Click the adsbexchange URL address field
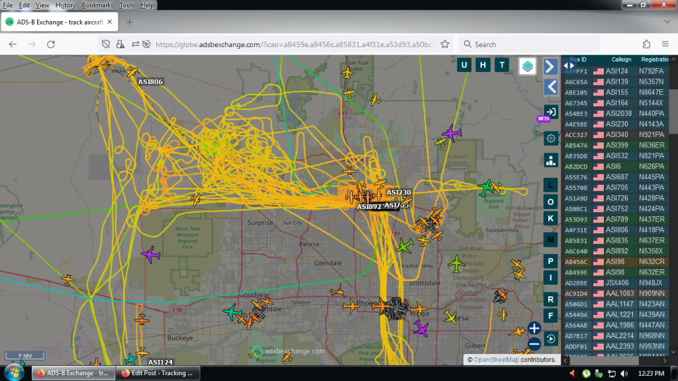The image size is (678, 381). [295, 44]
